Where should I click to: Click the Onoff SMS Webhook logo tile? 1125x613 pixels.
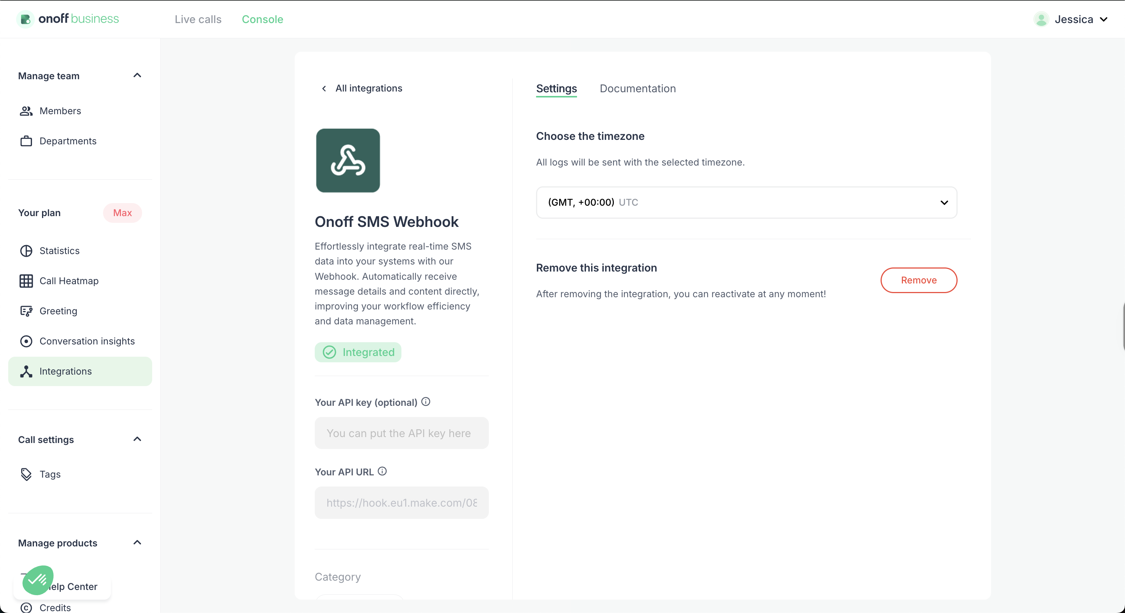pyautogui.click(x=348, y=160)
